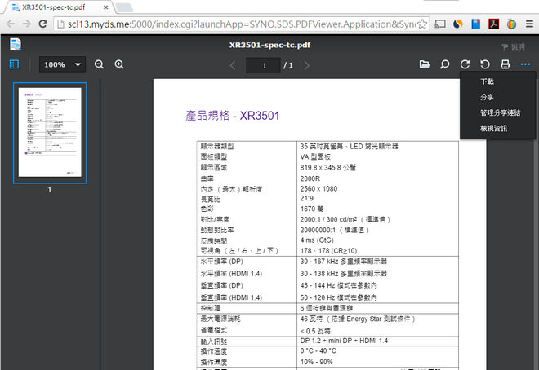The image size is (539, 370).
Task: Go to next page arrow
Action: coord(307,65)
